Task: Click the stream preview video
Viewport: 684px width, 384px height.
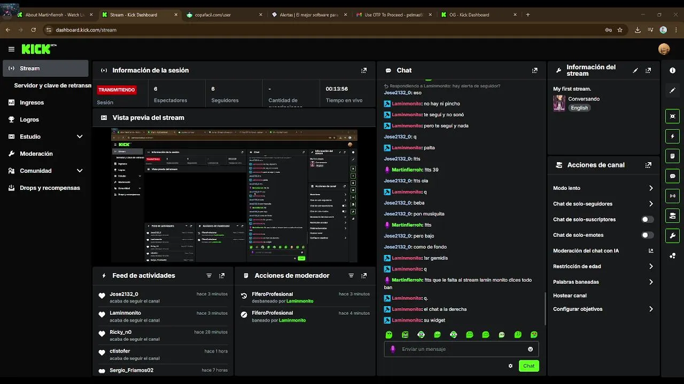Action: click(x=234, y=195)
